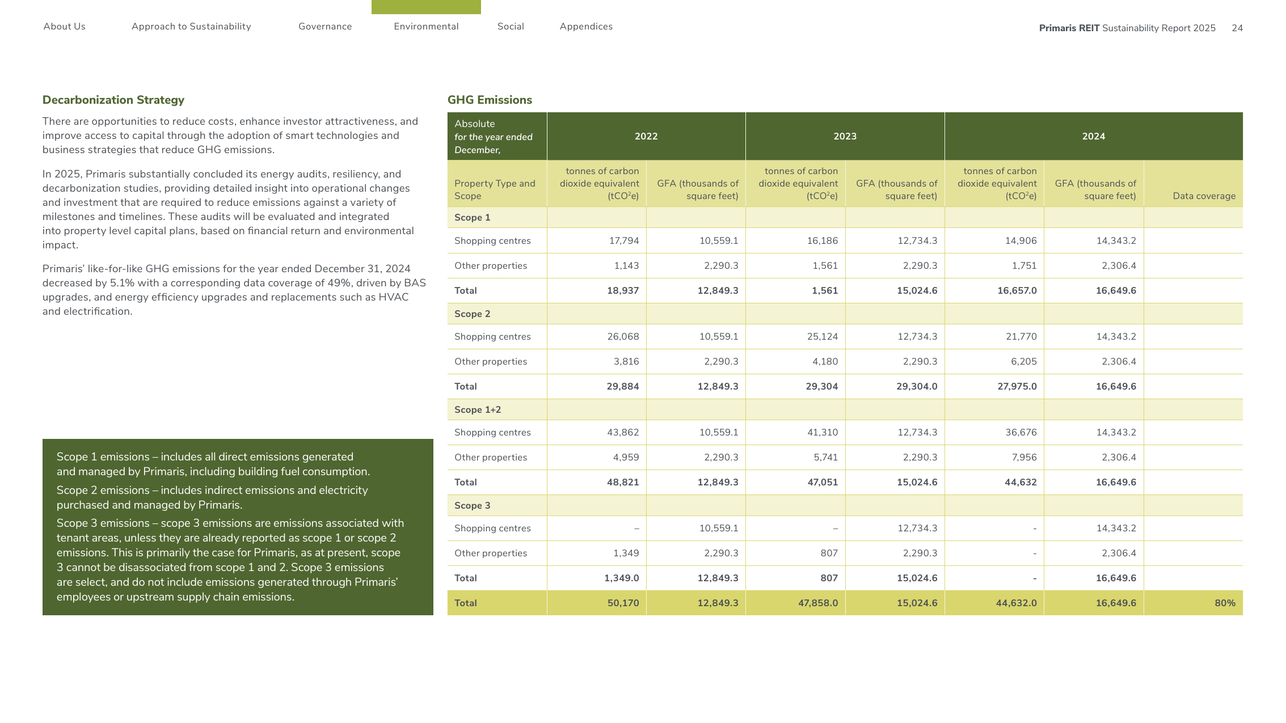Click the 6,205 Other properties value
Screen dimensions: 1286x723
click(1024, 362)
